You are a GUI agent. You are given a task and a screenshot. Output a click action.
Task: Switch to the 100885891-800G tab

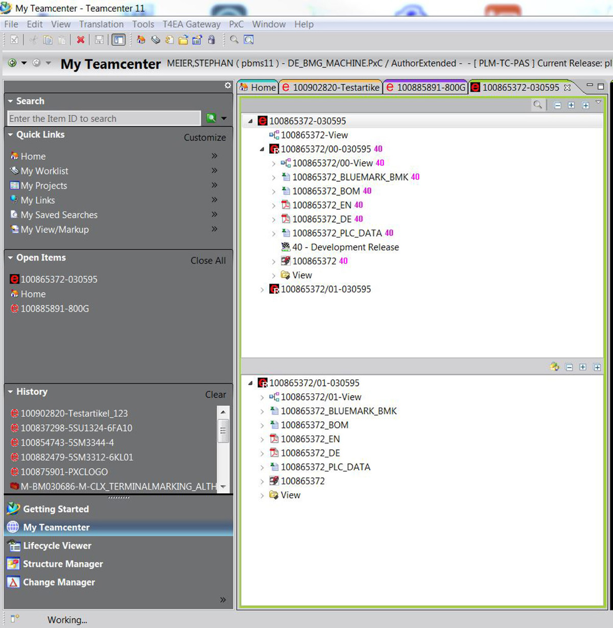tap(426, 87)
